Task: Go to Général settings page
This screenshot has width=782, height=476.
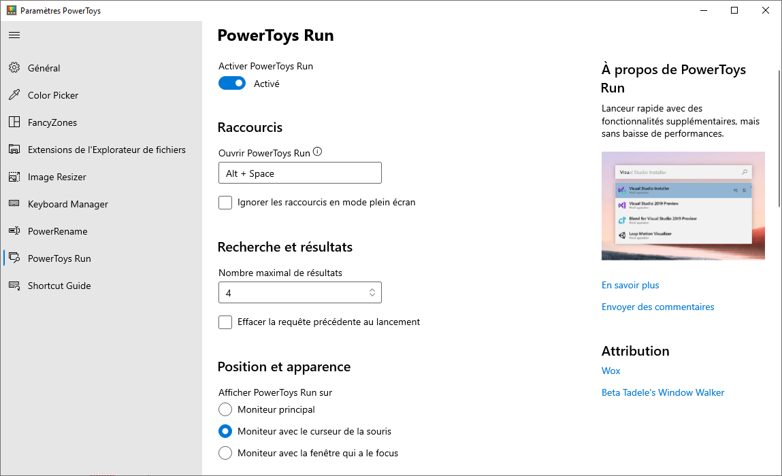Action: [101, 68]
